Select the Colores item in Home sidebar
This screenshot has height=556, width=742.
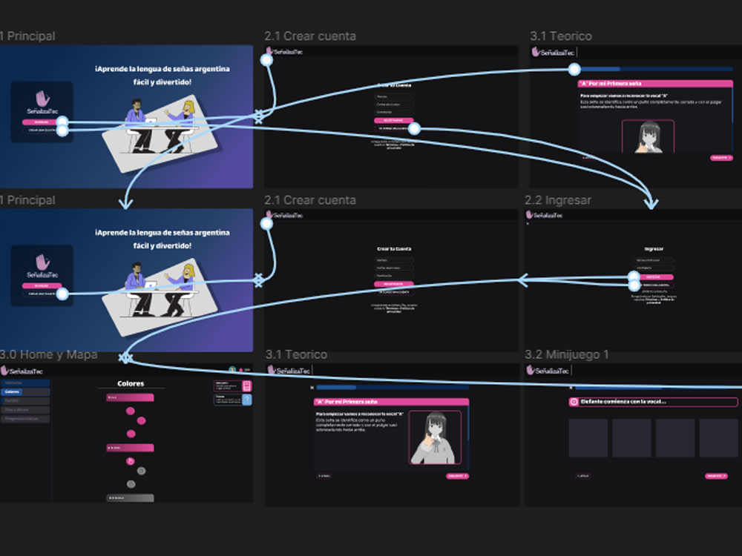coord(25,392)
